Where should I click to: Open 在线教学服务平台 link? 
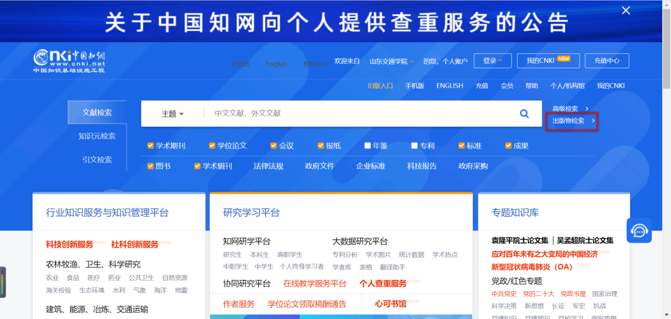315,284
